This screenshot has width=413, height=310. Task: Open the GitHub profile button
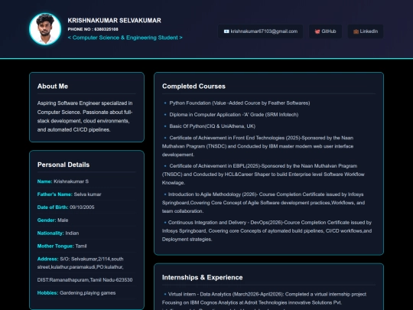point(325,31)
